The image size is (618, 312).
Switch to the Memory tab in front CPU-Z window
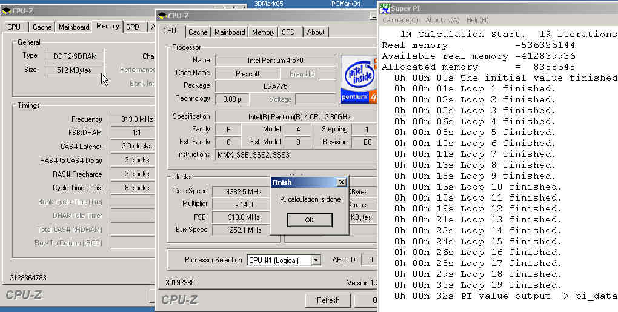(264, 32)
